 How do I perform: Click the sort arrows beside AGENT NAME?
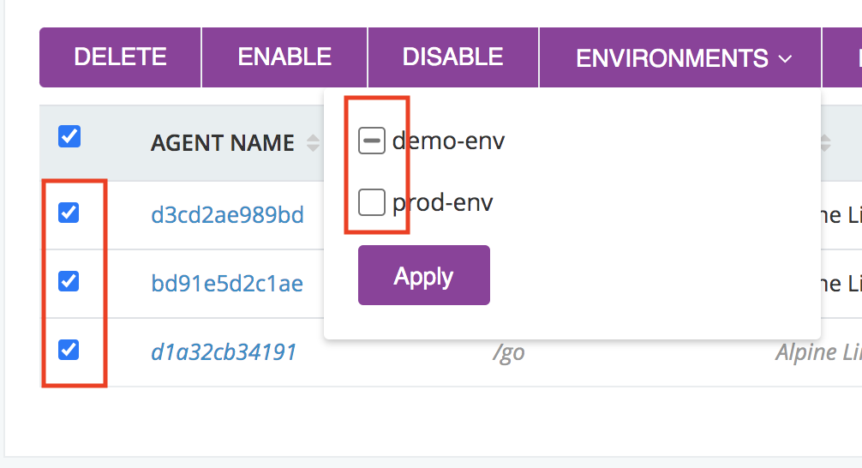313,143
